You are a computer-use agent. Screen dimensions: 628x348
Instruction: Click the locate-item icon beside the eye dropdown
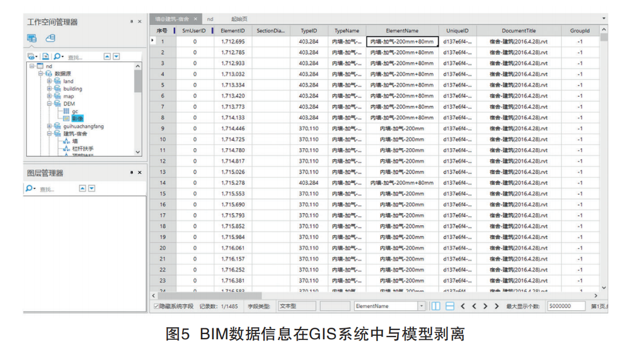(x=46, y=56)
